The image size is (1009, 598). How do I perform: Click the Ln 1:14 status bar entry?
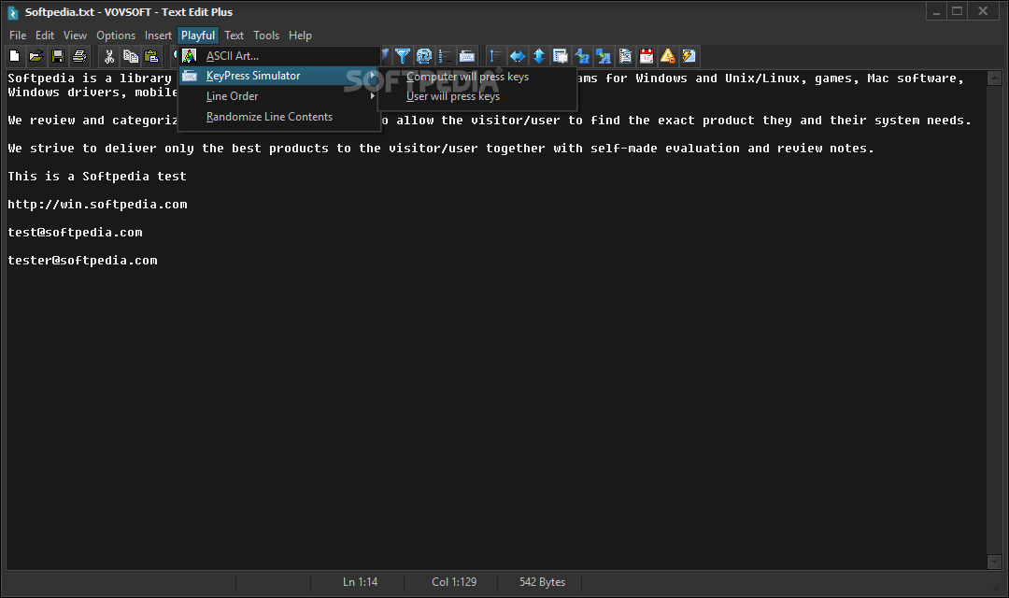pyautogui.click(x=360, y=582)
